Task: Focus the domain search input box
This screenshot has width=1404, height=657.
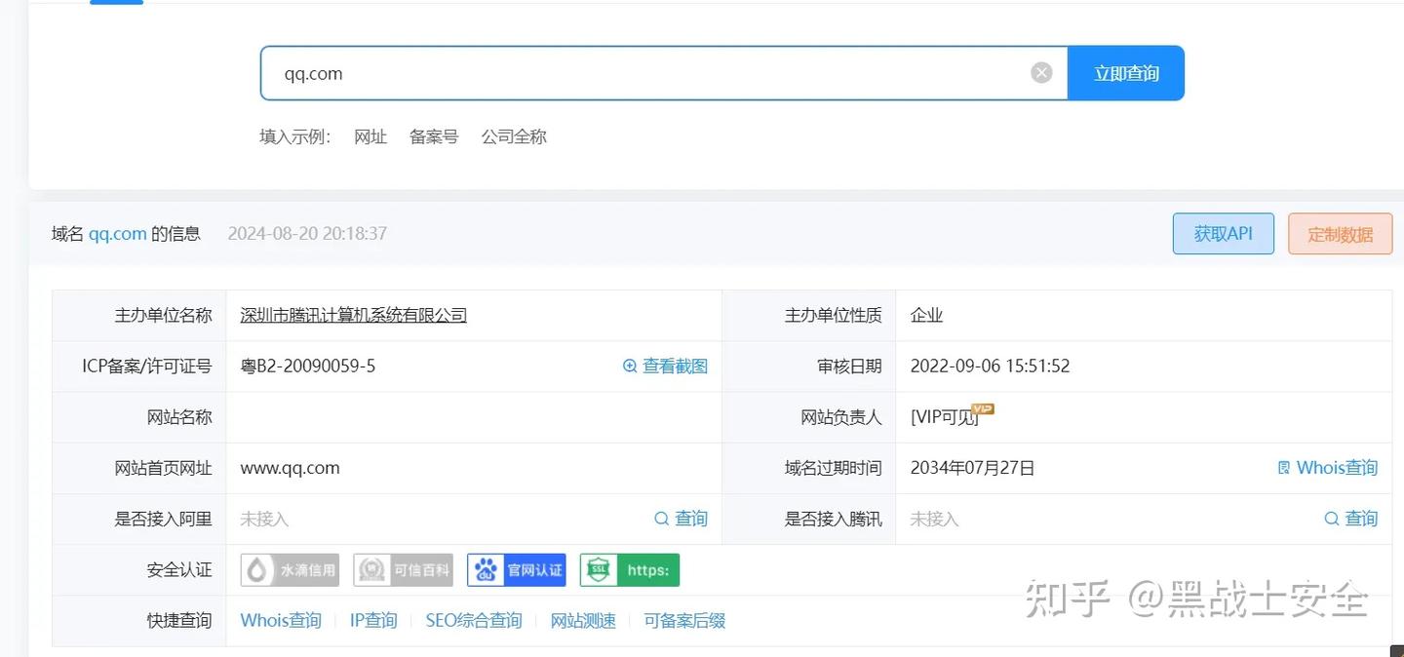Action: [664, 73]
